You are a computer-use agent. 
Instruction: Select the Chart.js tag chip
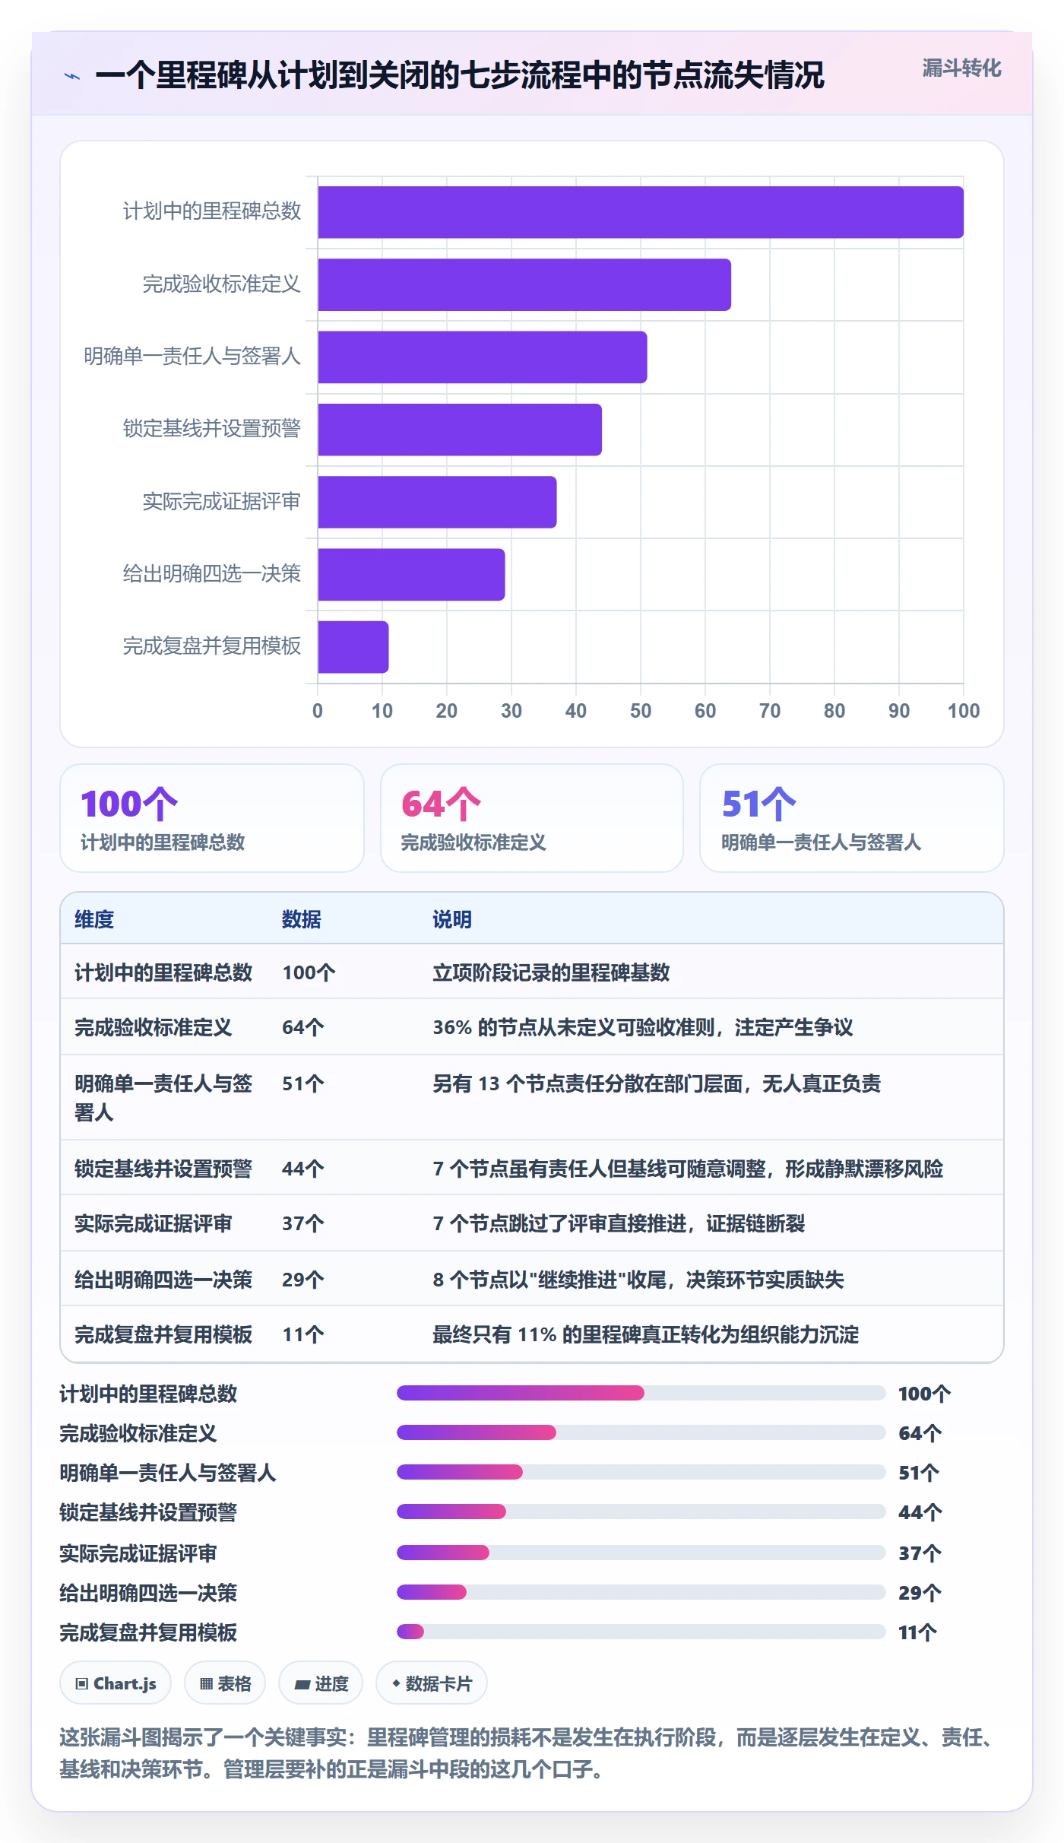[x=116, y=1683]
